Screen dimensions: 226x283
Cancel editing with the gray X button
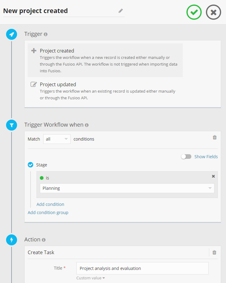tap(214, 12)
